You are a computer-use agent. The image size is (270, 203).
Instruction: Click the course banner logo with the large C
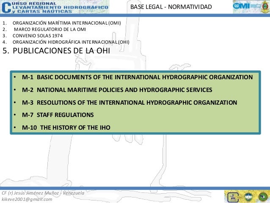55,7
